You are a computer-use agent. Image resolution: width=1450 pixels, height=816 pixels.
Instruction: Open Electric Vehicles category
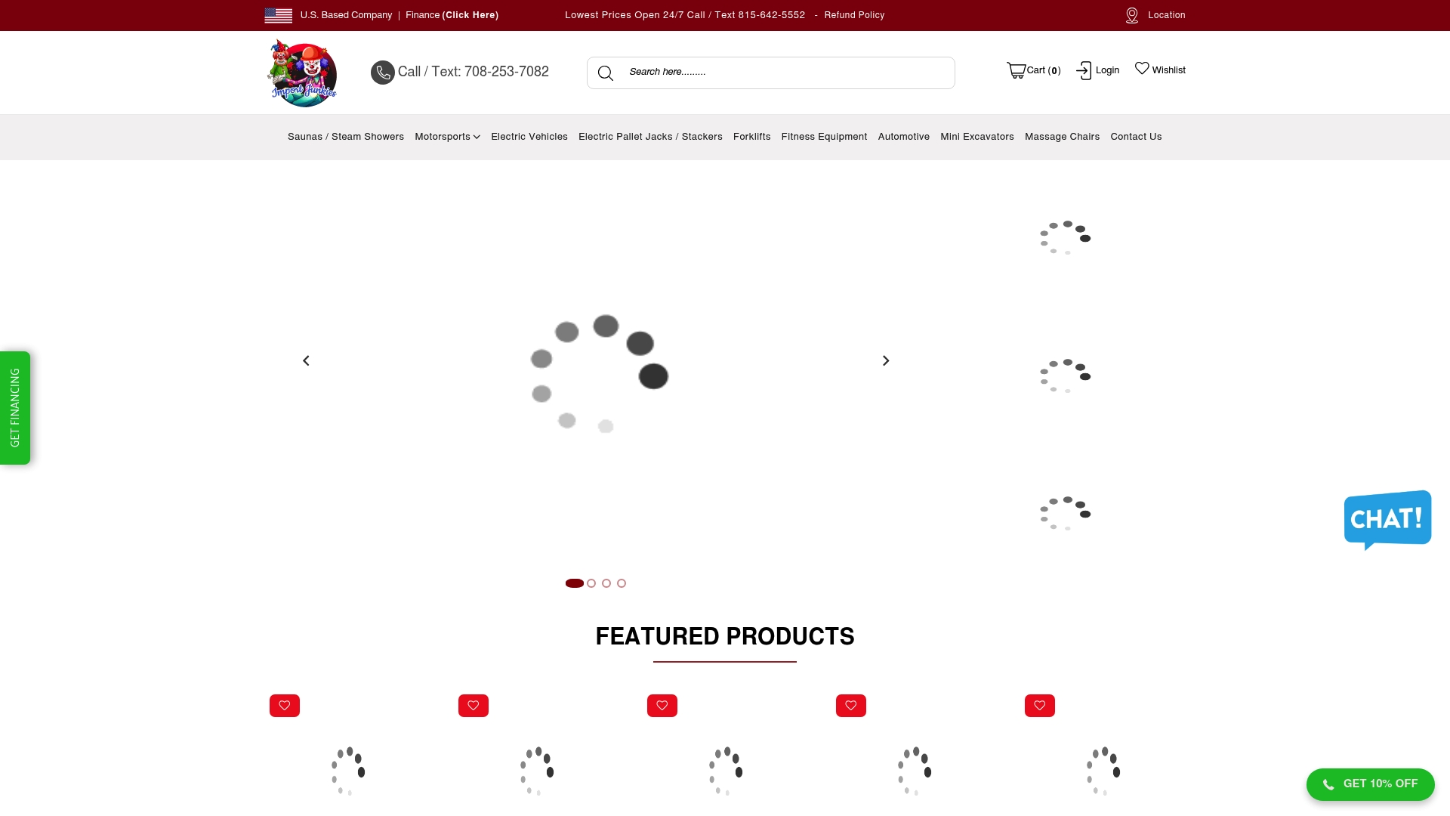(x=529, y=137)
